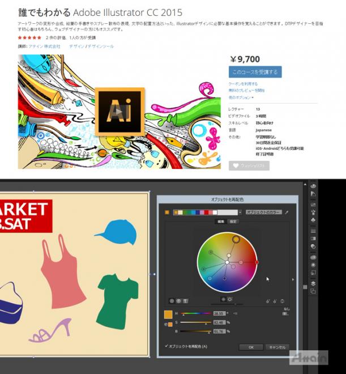Open the Artboards panel icon
346x374 pixels.
[x=313, y=291]
